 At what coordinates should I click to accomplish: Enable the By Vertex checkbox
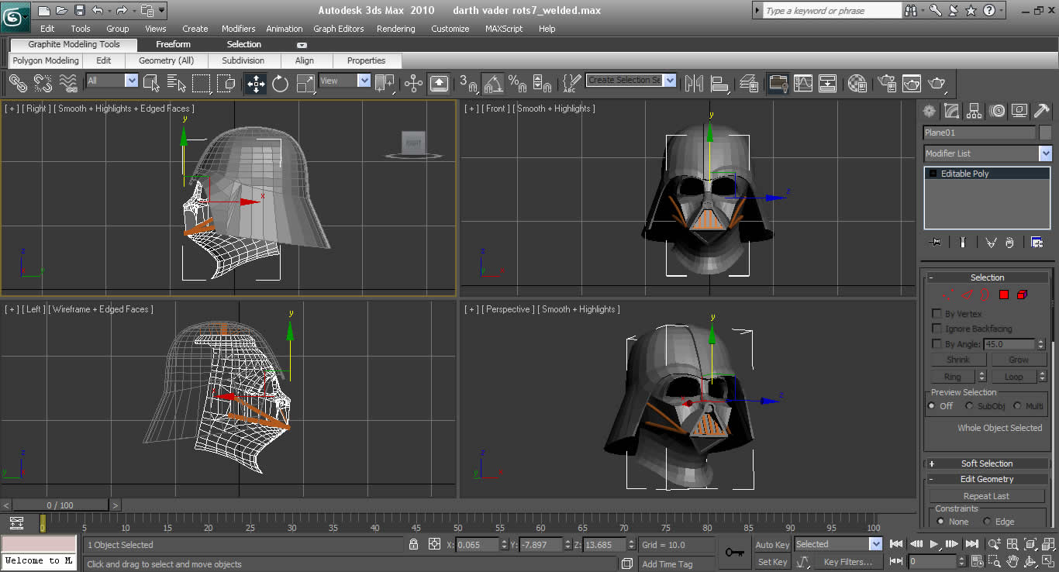pos(937,314)
